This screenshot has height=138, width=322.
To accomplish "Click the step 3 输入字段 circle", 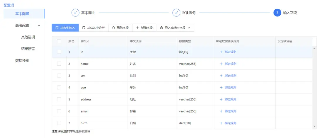I will pyautogui.click(x=277, y=13).
